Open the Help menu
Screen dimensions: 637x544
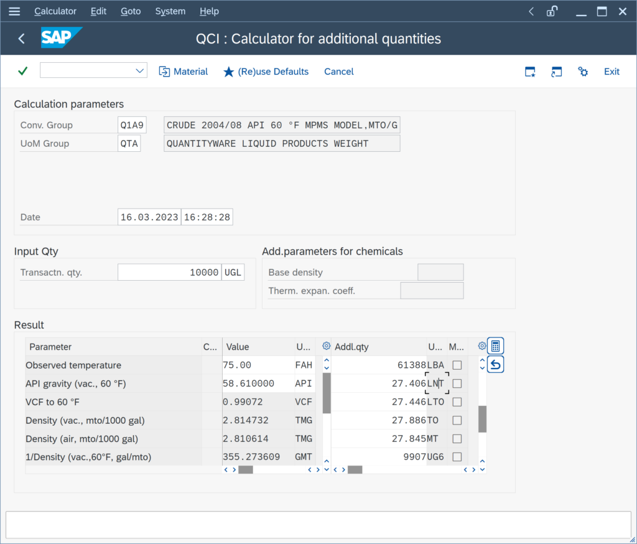[x=209, y=11]
